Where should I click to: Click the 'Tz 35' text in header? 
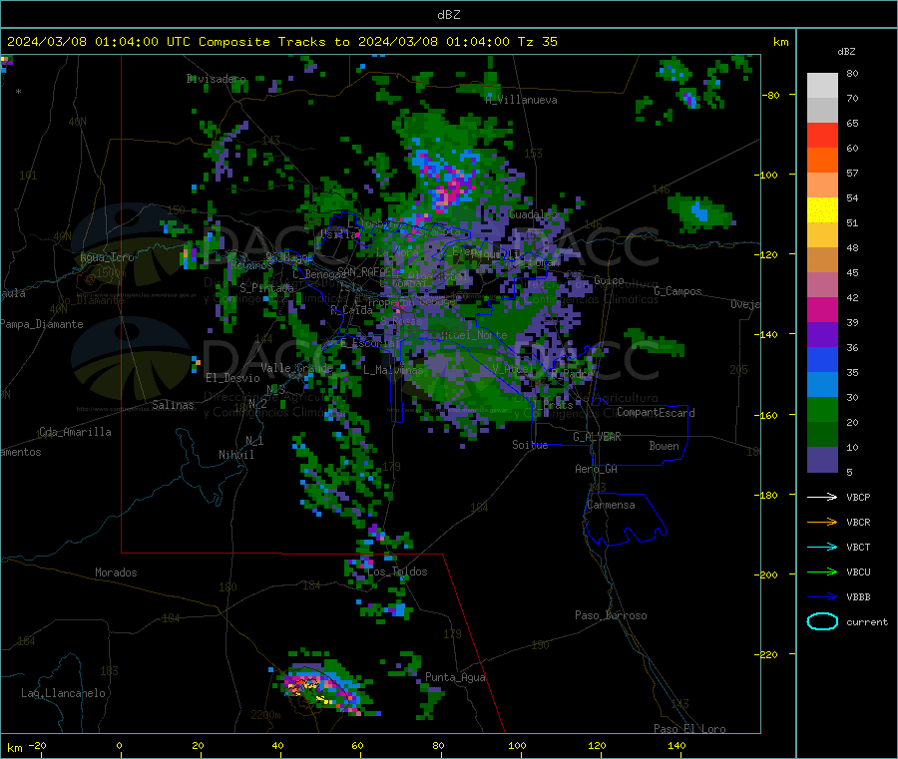pos(537,42)
